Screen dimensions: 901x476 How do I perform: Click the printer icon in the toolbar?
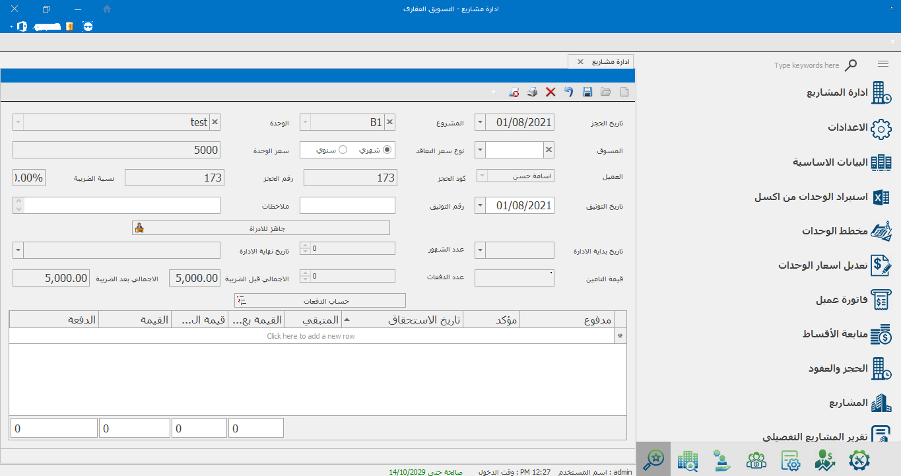point(532,92)
